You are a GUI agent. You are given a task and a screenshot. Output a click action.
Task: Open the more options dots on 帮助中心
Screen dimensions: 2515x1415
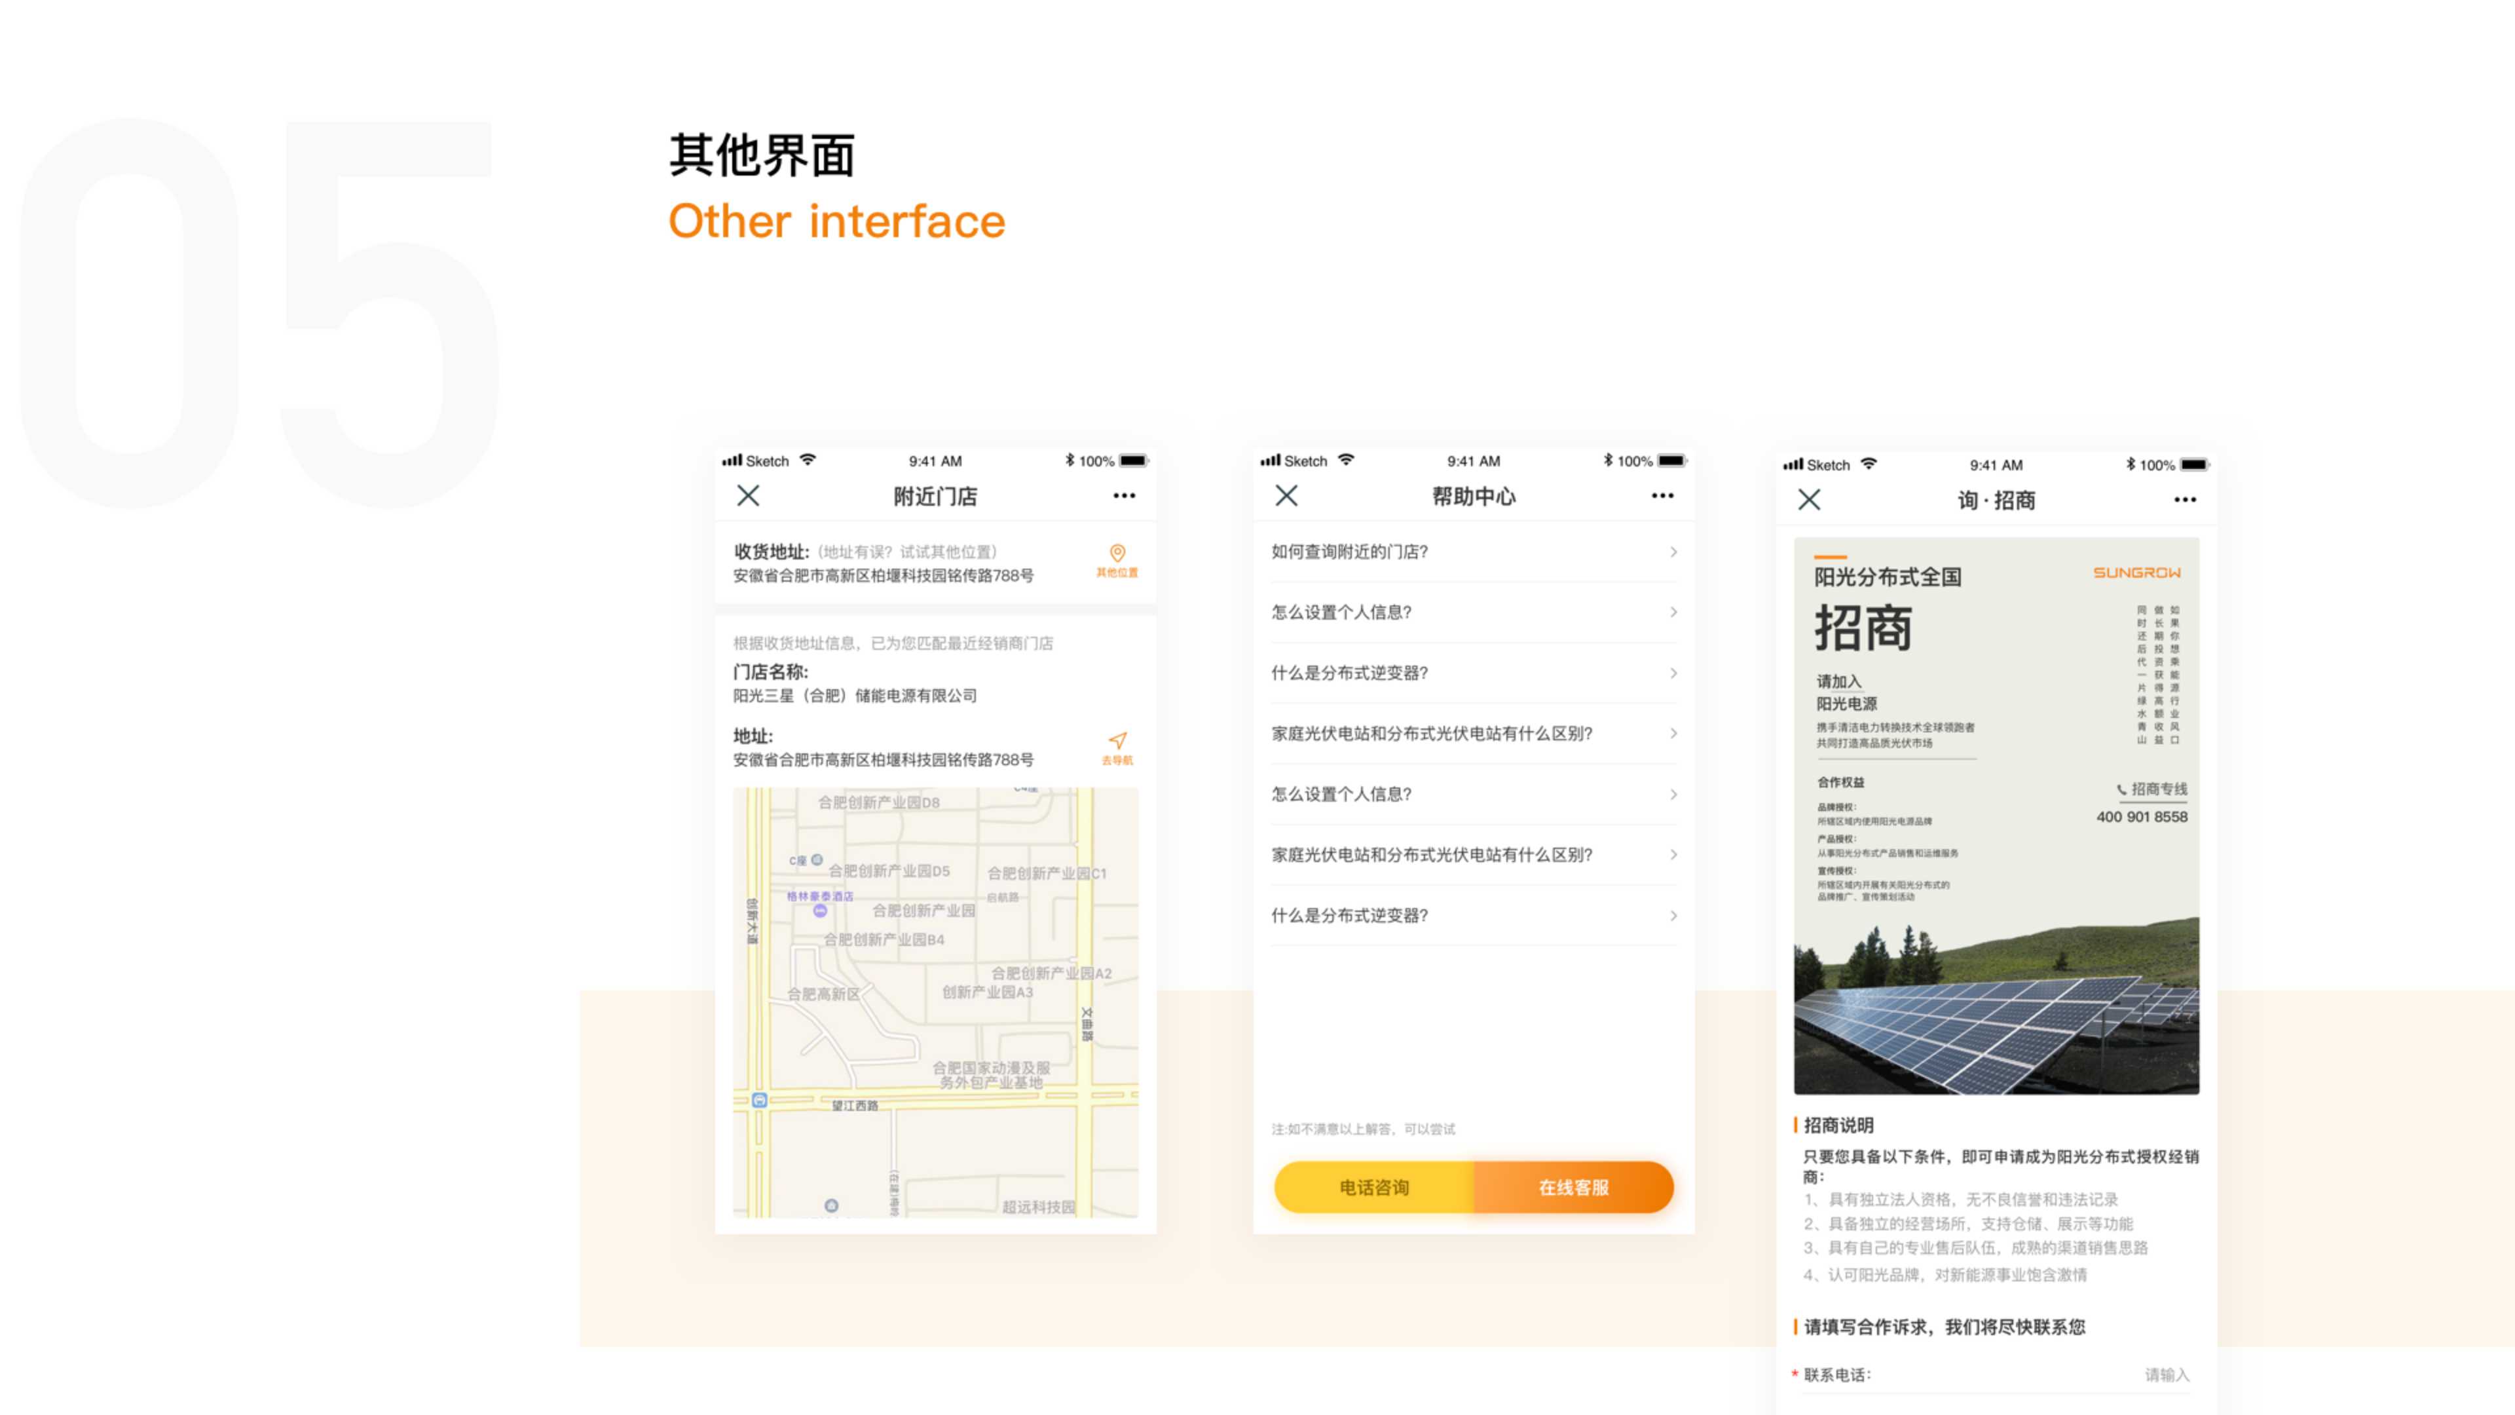1663,496
